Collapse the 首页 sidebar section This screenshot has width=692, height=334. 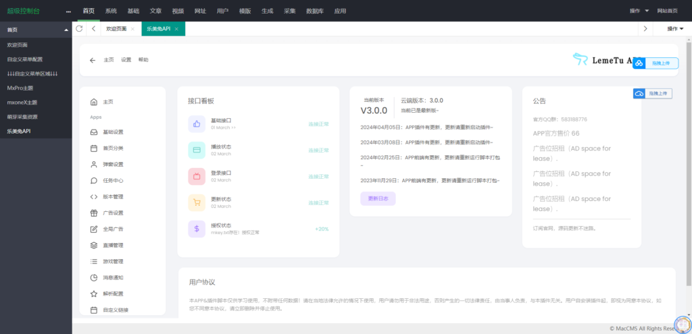(x=66, y=30)
